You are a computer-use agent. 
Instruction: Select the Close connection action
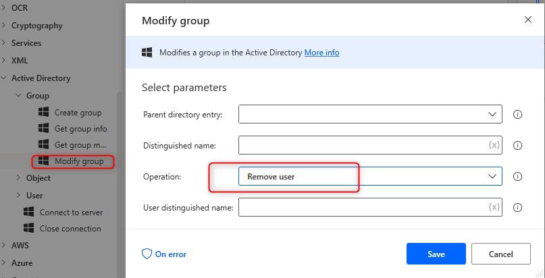coord(70,229)
